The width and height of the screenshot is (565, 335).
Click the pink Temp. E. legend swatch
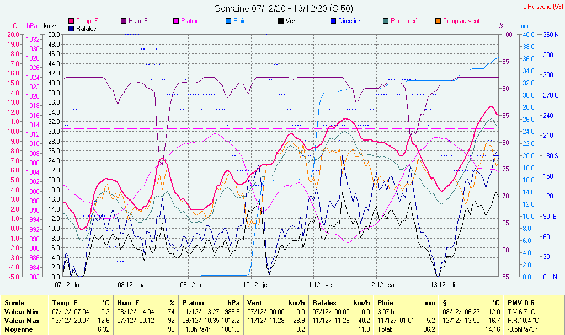click(x=71, y=21)
